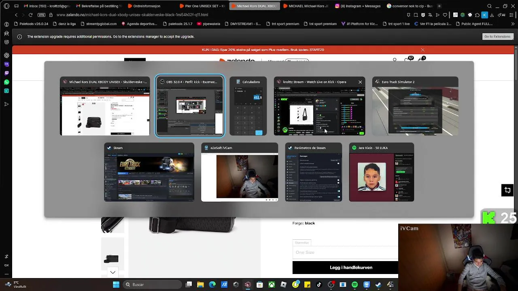The image size is (518, 291).
Task: Open sidebar three-dots settings
Action: pos(6,274)
